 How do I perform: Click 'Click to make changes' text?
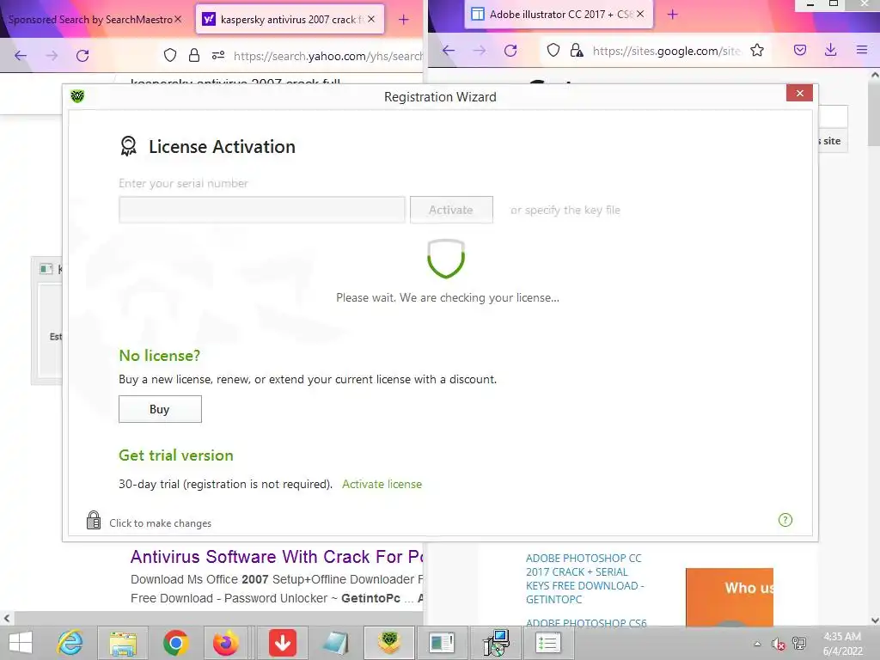click(x=161, y=523)
